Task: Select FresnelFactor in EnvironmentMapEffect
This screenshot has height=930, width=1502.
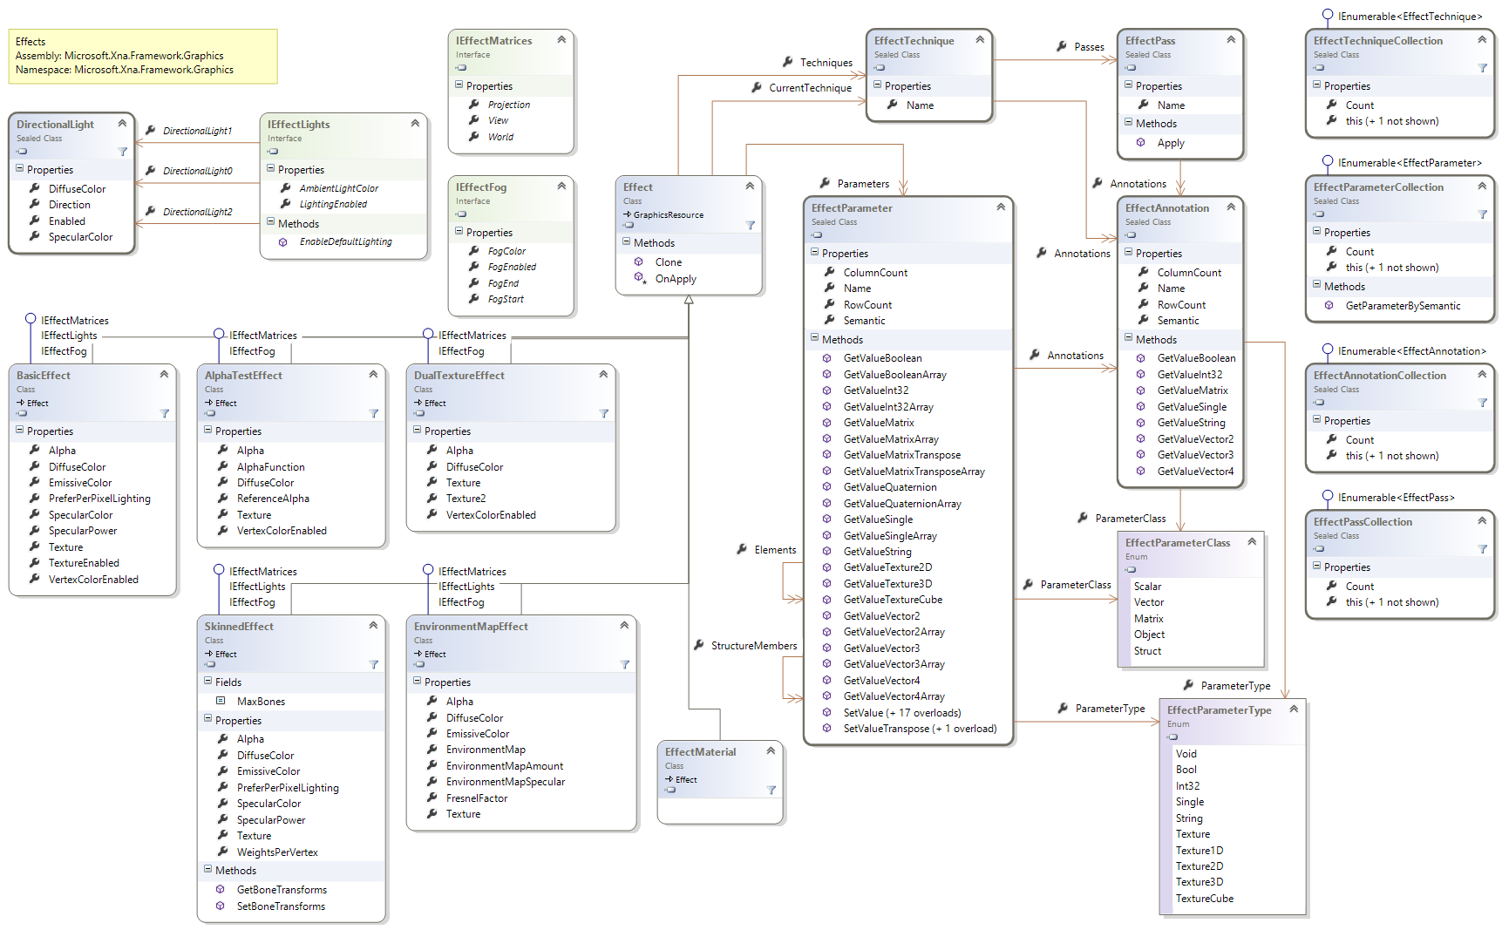Action: click(477, 798)
